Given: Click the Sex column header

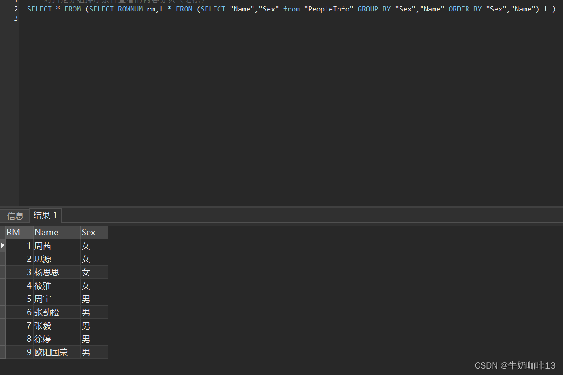Looking at the screenshot, I should click(x=88, y=232).
